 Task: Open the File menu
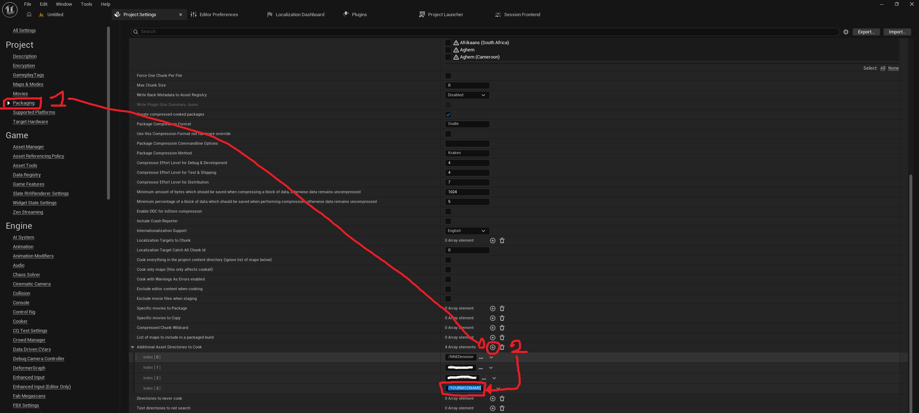pyautogui.click(x=28, y=4)
